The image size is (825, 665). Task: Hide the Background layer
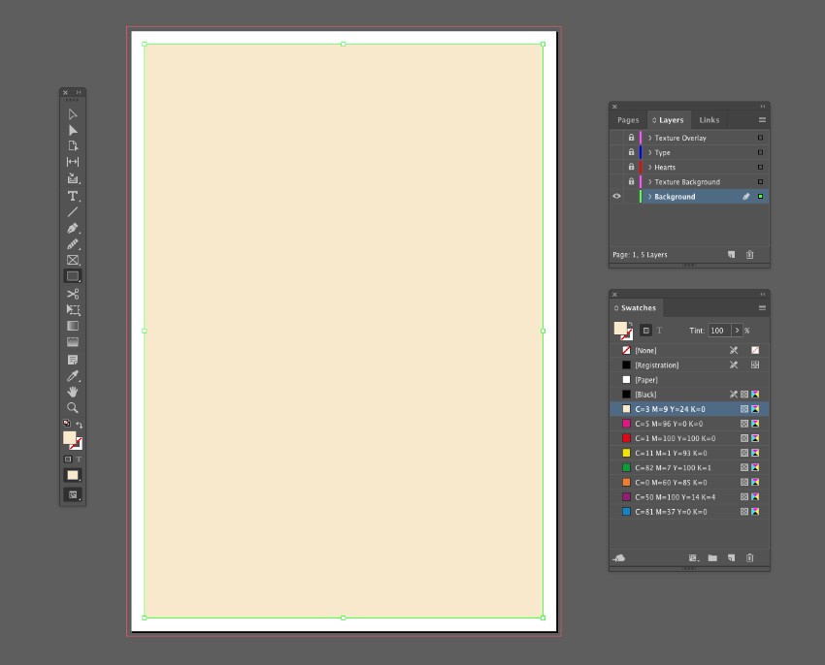coord(616,196)
